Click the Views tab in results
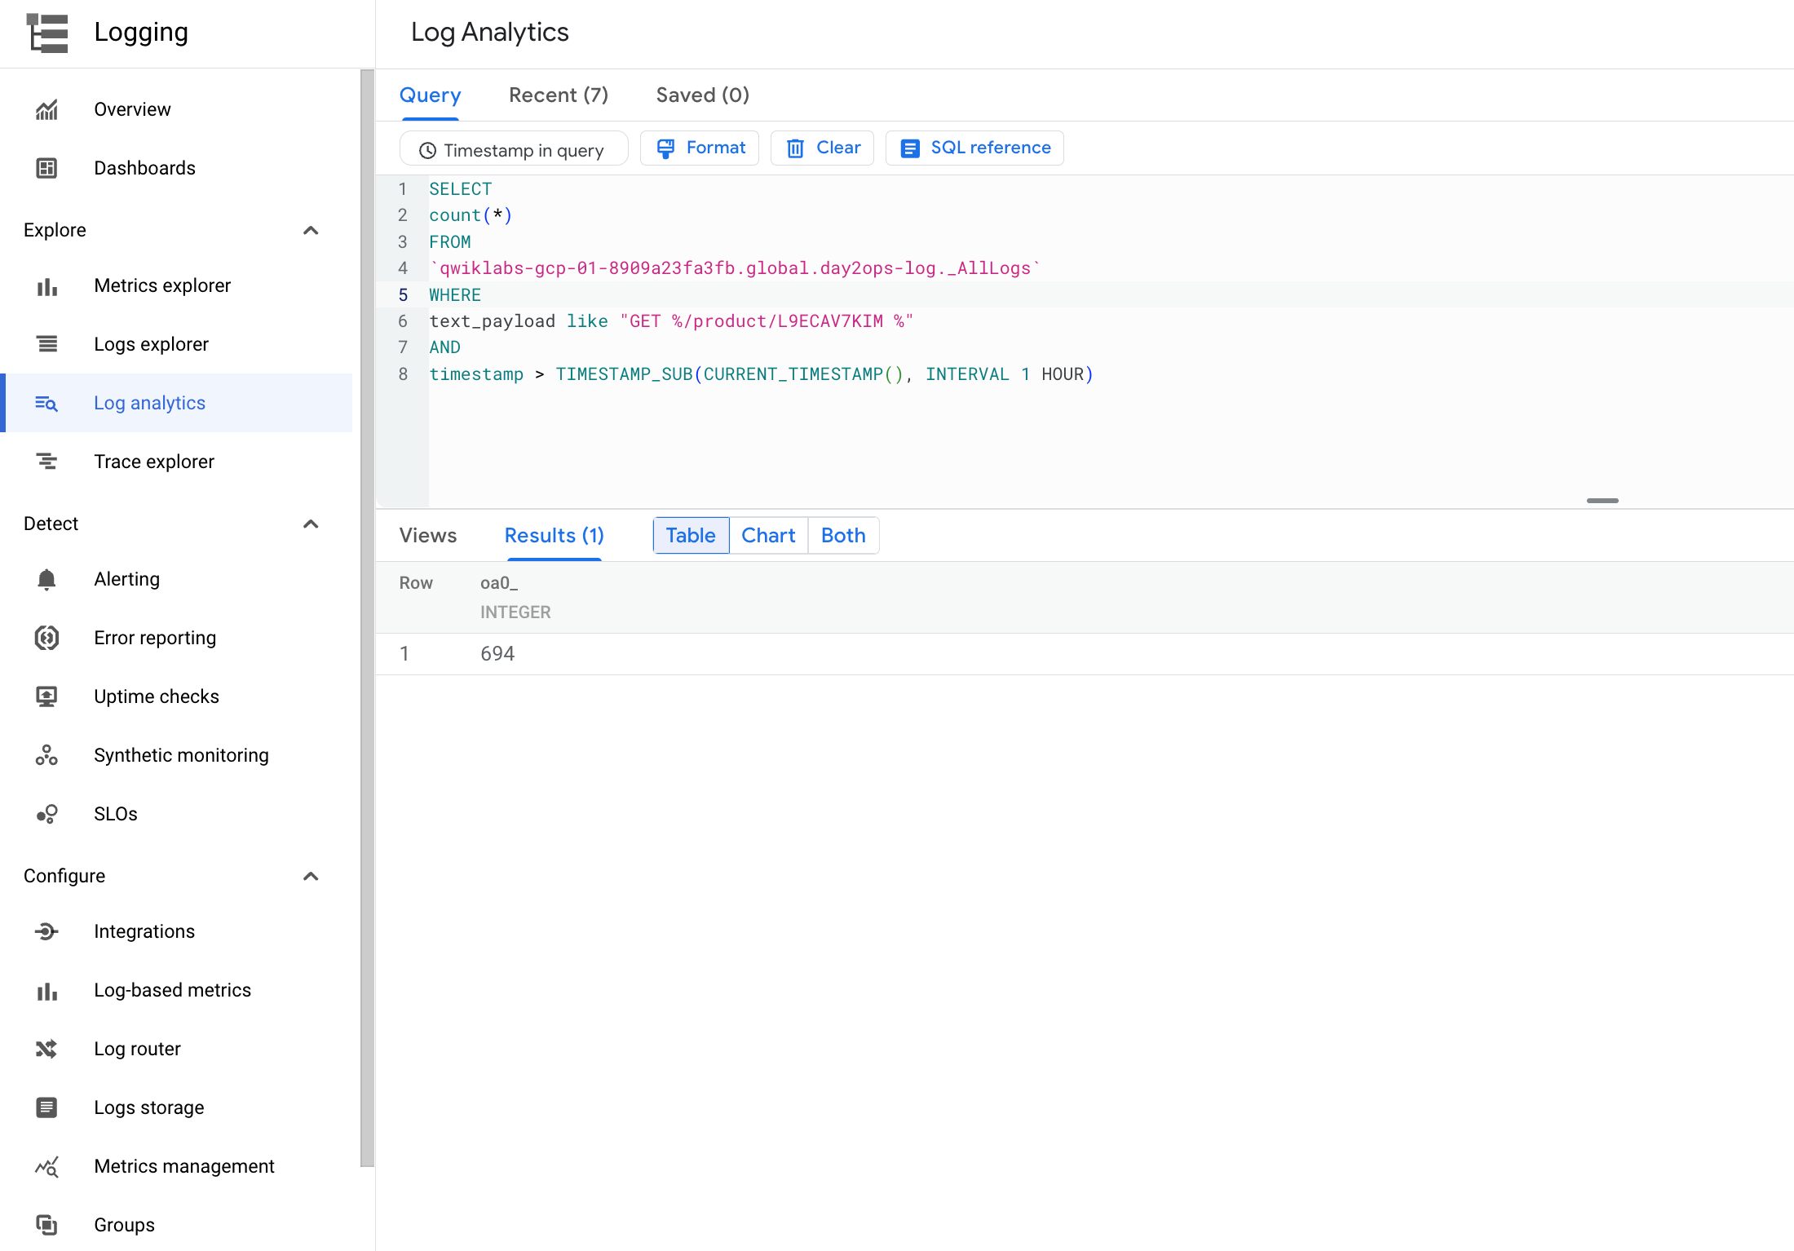1794x1251 pixels. click(x=428, y=534)
